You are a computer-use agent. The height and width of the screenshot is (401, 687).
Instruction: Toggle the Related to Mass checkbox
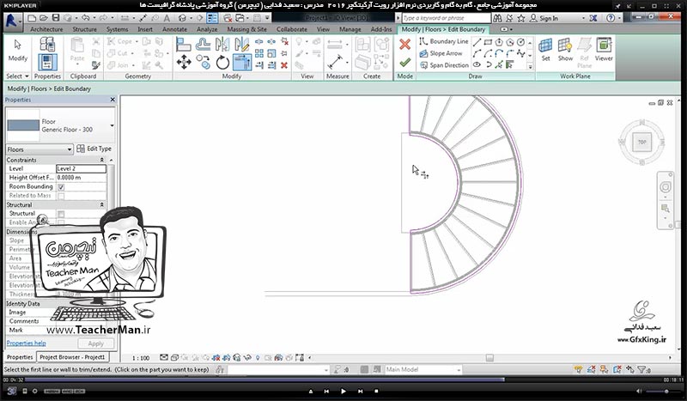point(61,196)
